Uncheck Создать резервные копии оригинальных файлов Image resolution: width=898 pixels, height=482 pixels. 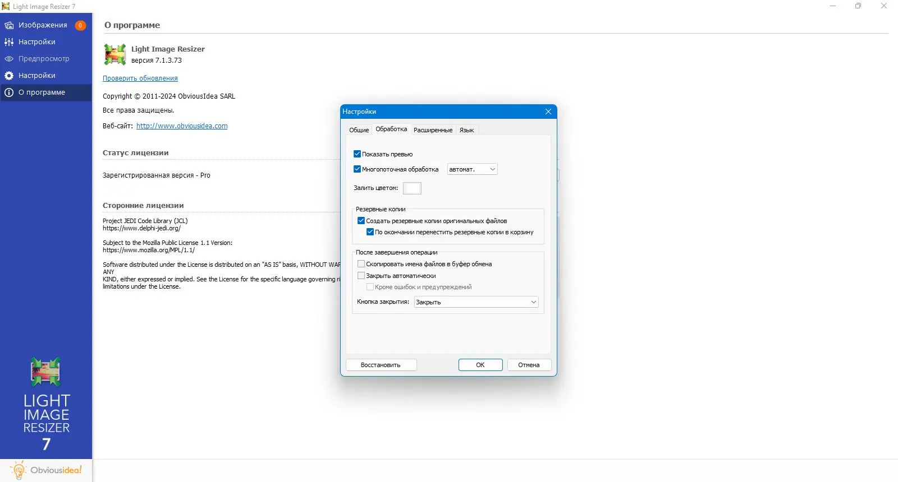tap(361, 221)
